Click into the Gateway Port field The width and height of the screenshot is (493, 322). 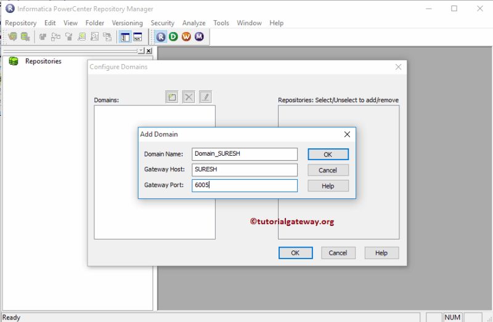245,185
